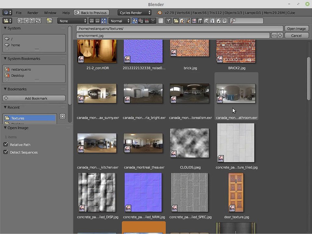Open the thumbnail size dropdown showing Normal

tap(119, 21)
